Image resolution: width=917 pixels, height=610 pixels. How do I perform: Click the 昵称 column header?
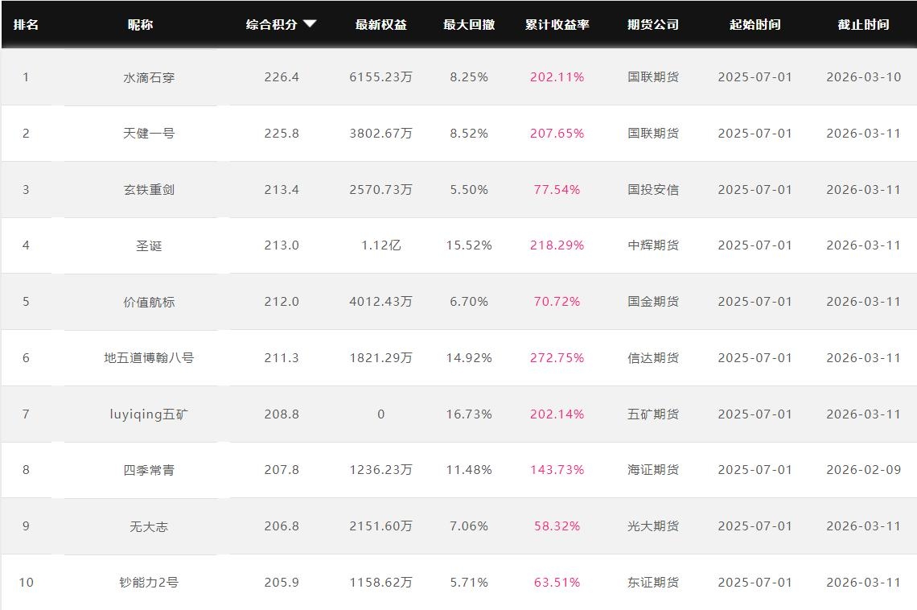140,24
